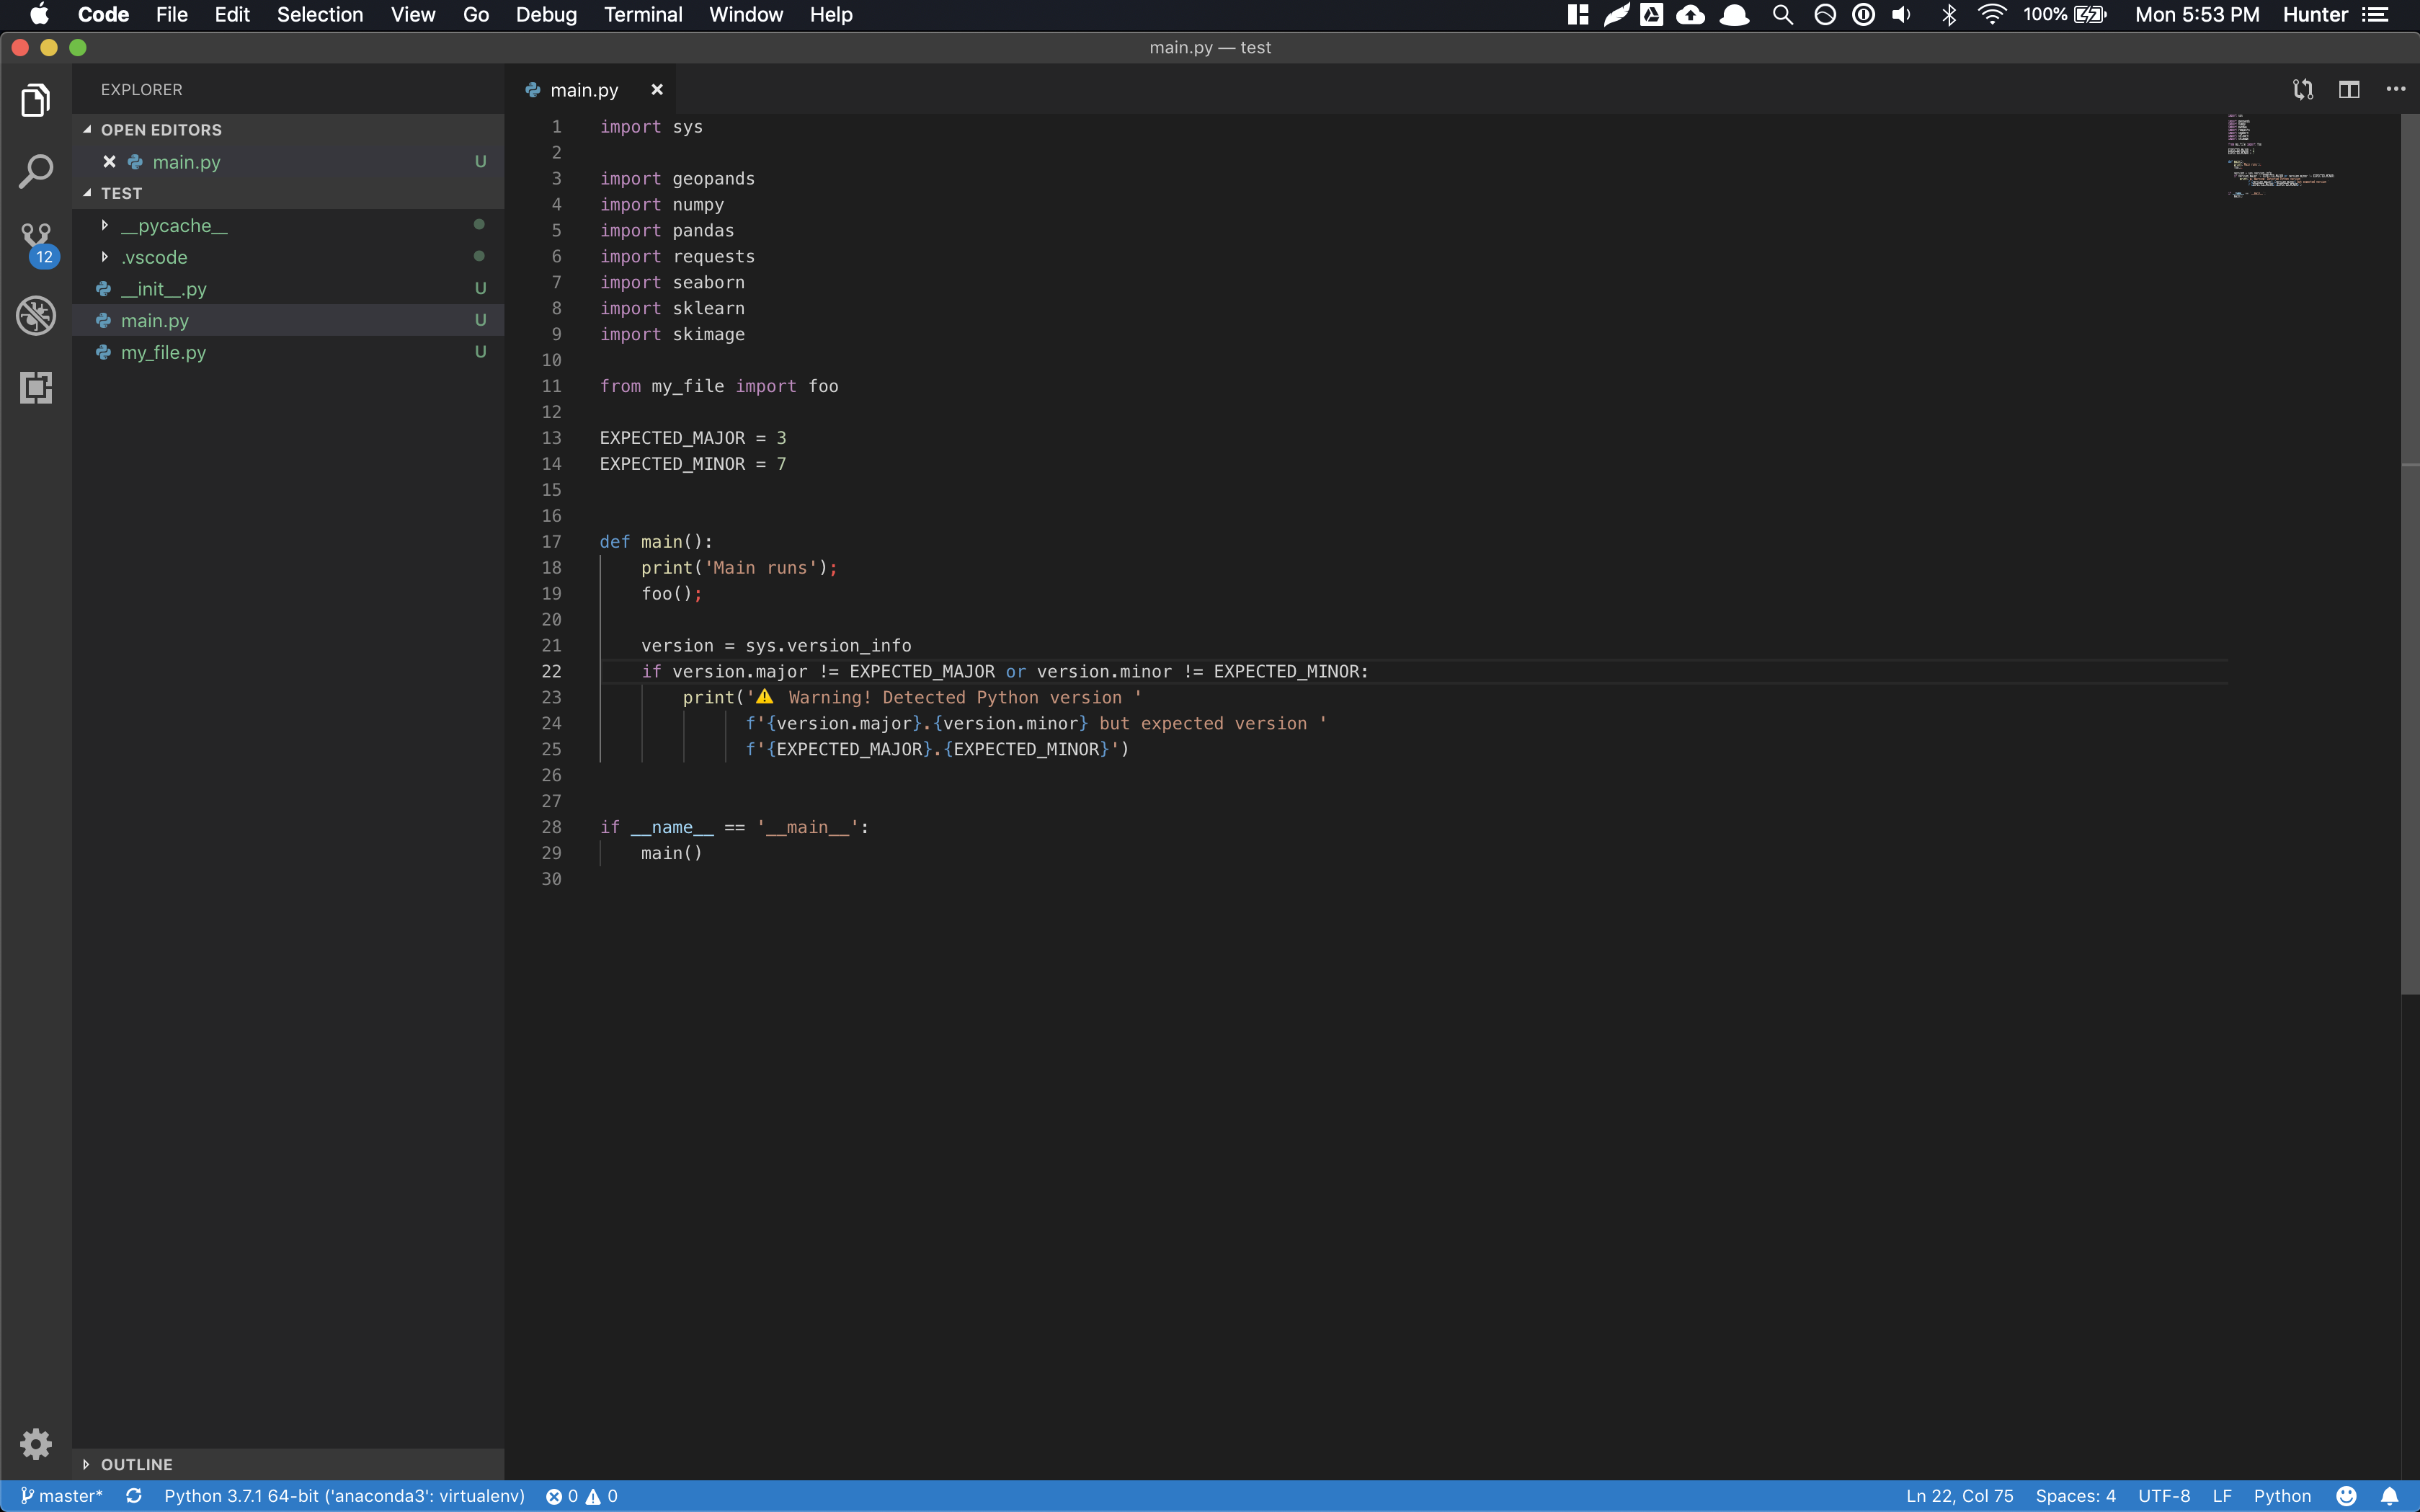Image resolution: width=2420 pixels, height=1512 pixels.
Task: Split the editor to the right
Action: pyautogui.click(x=2349, y=89)
